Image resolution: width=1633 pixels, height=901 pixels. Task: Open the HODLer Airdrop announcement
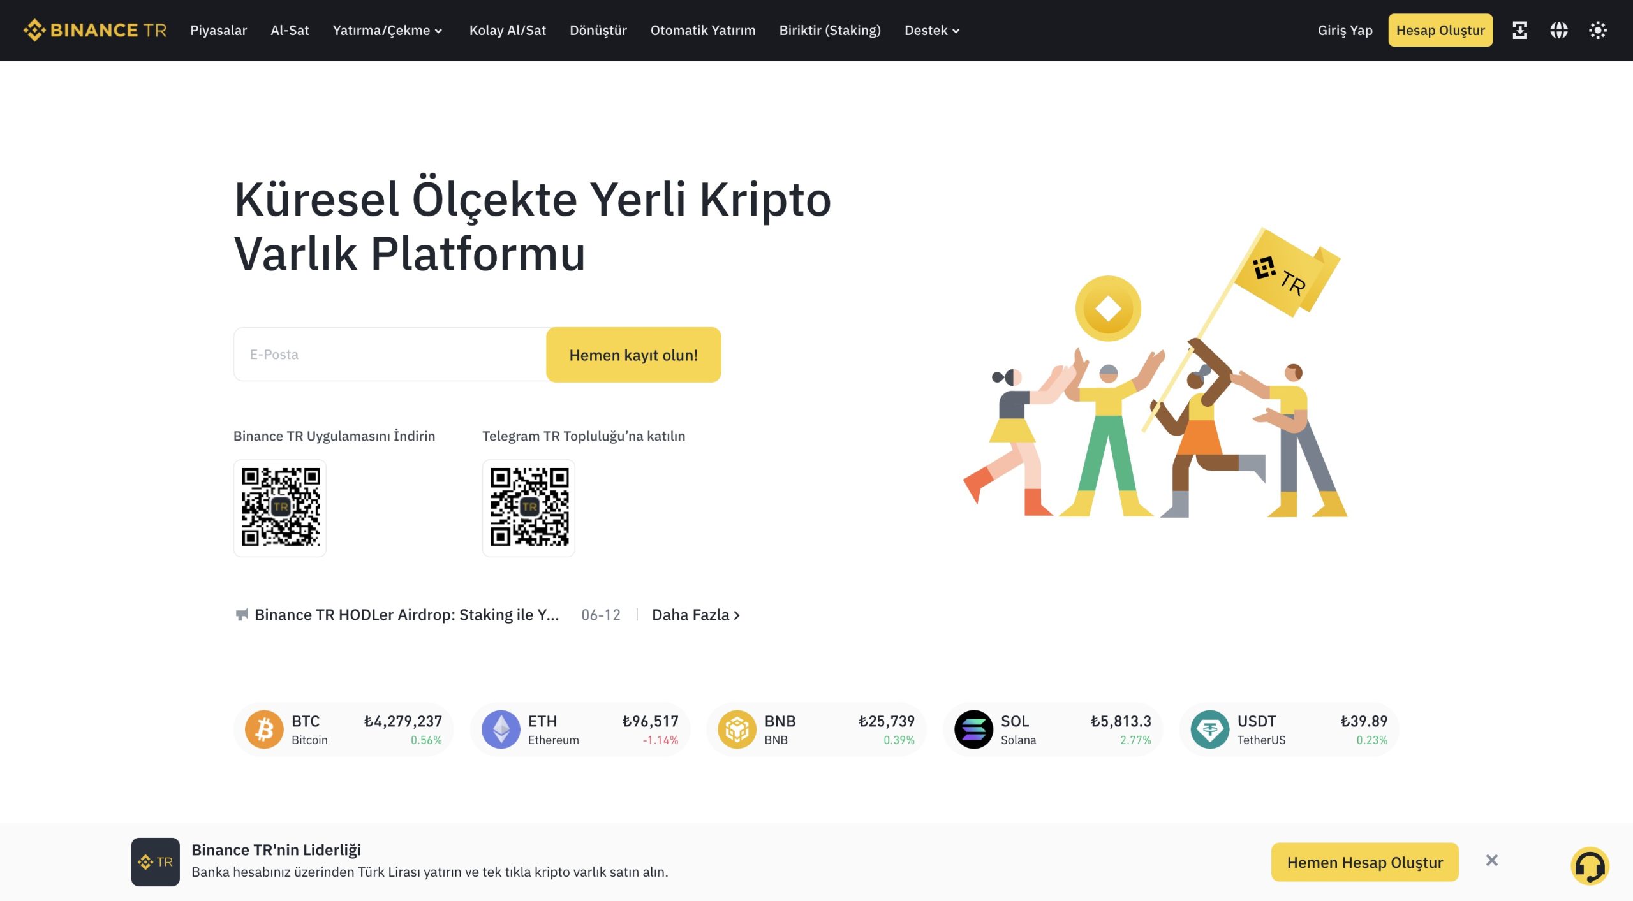point(406,615)
